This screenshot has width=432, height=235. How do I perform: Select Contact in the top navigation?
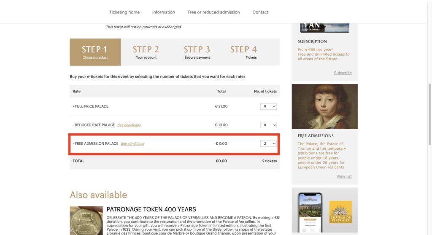click(260, 12)
